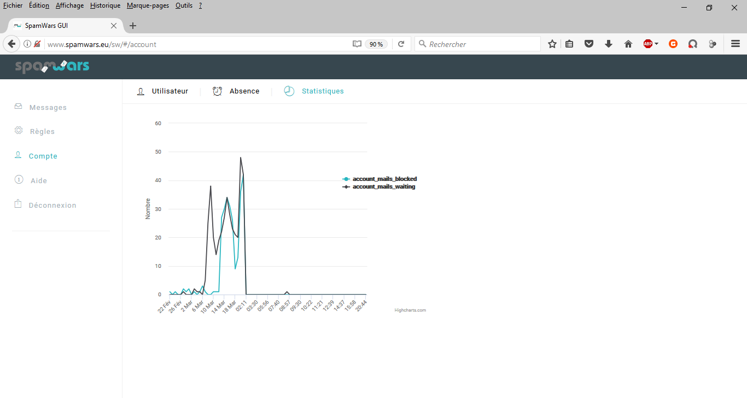Click the 48 peak of waiting series
This screenshot has height=398, width=747.
(241, 157)
